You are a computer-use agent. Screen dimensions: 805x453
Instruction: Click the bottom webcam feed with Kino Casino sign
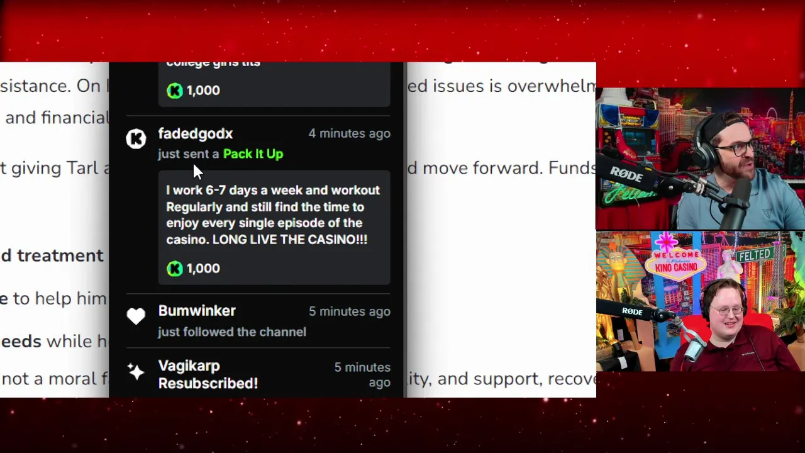(x=701, y=301)
